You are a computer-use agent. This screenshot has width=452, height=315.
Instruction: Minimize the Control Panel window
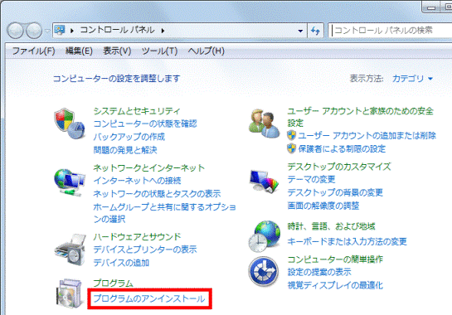(431, 7)
